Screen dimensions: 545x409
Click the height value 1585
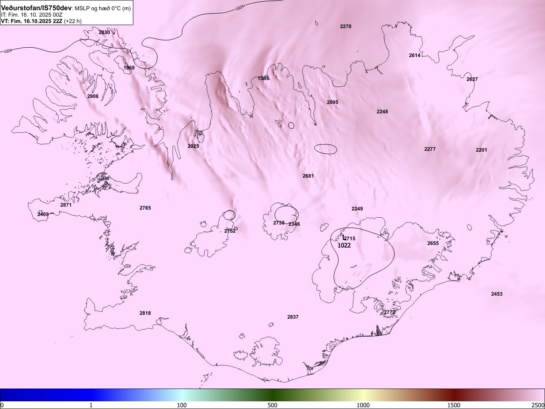tap(264, 78)
